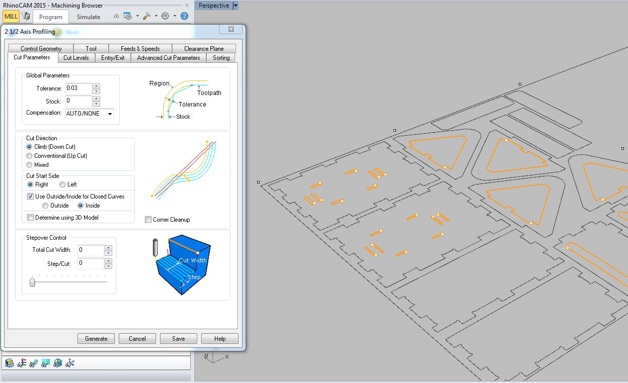The image size is (628, 383).
Task: Click the Help button in dialog
Action: click(x=220, y=339)
